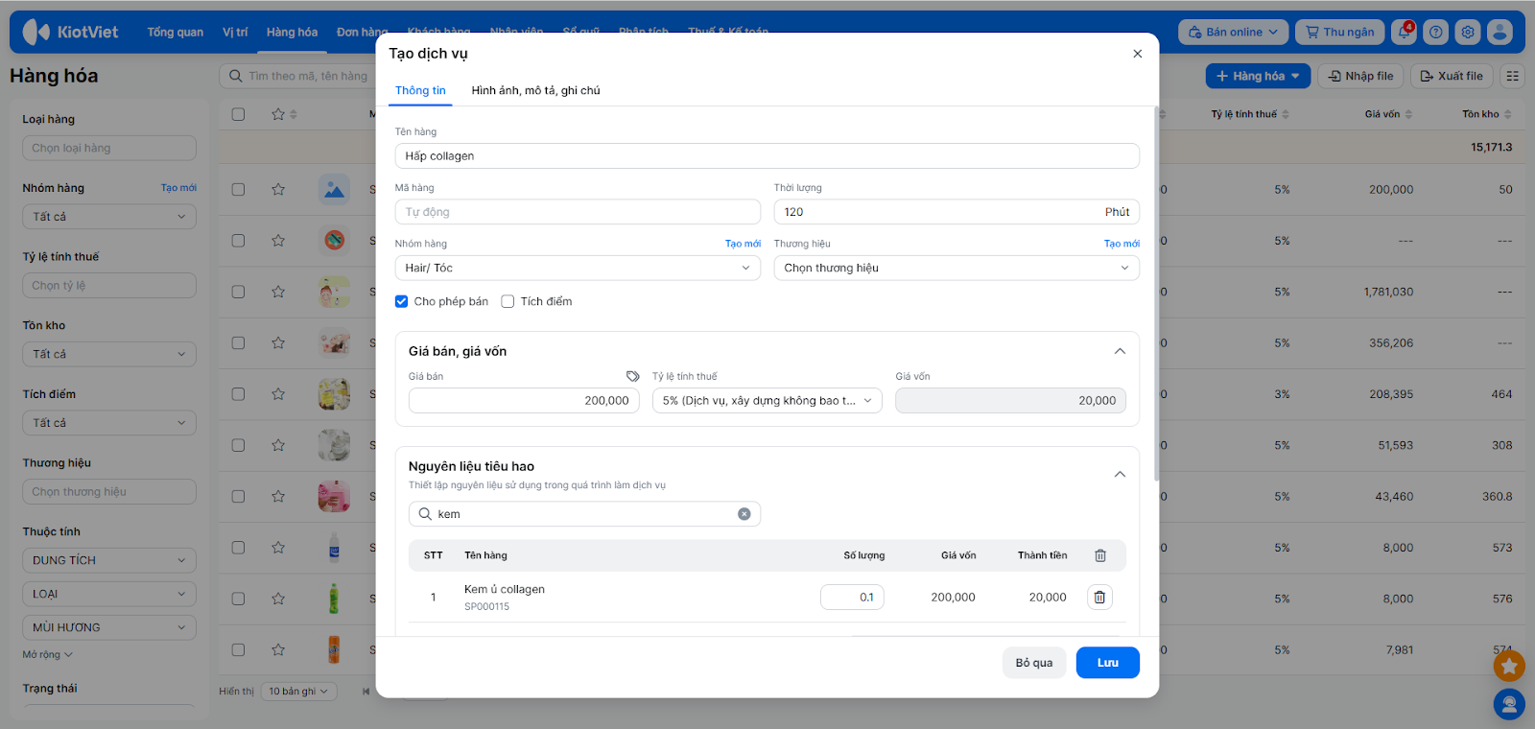Open the user account avatar icon
This screenshot has width=1535, height=729.
(1500, 32)
